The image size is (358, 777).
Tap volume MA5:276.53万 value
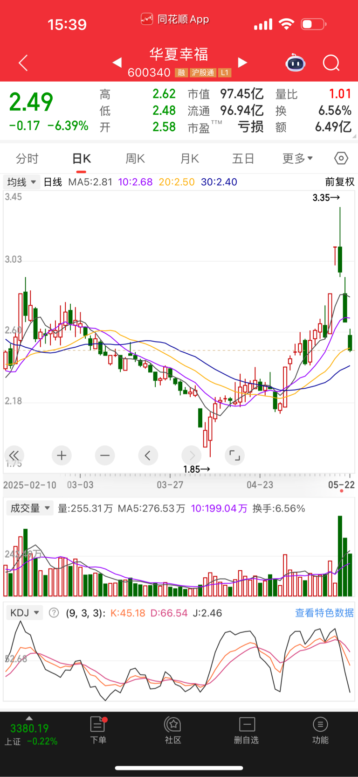(x=151, y=508)
